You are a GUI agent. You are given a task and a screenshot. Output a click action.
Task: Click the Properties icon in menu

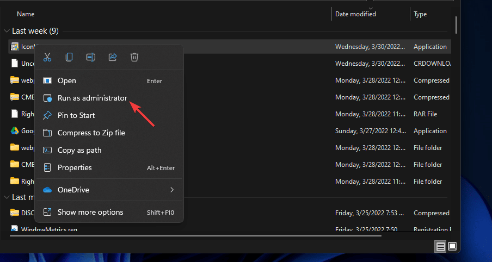click(47, 167)
